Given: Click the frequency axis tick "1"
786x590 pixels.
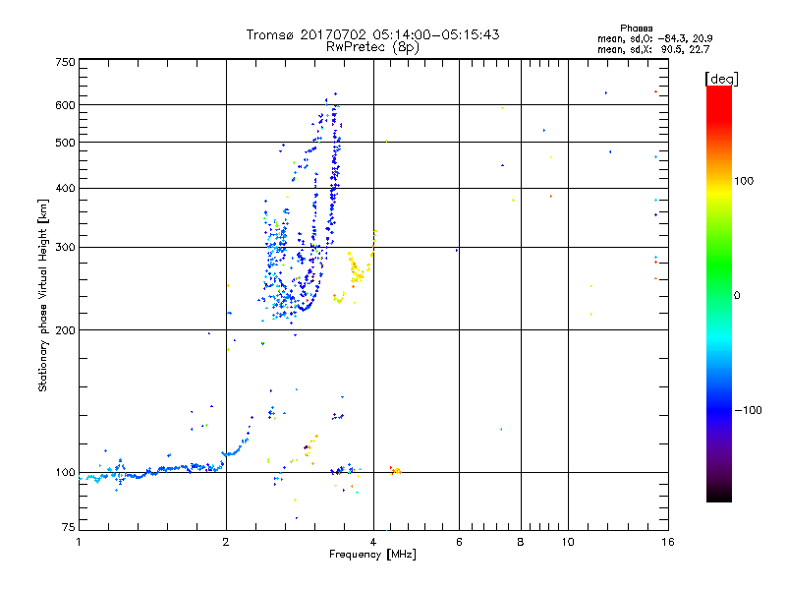Looking at the screenshot, I should click(79, 542).
